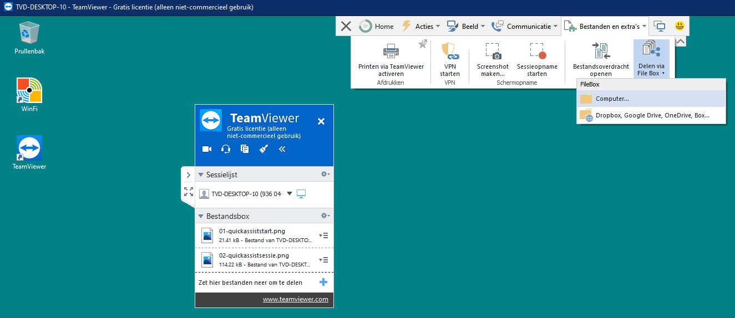Screen dimensions: 735x318
Task: Click the fullscreen arrows icon on panel edge
Action: click(x=188, y=192)
